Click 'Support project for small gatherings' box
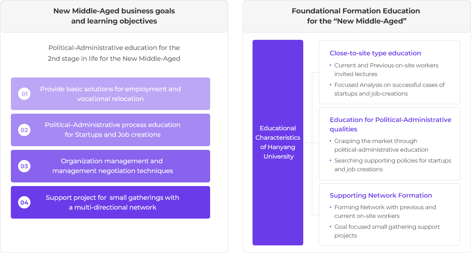Screen dimensions: 471x253 click(111, 202)
